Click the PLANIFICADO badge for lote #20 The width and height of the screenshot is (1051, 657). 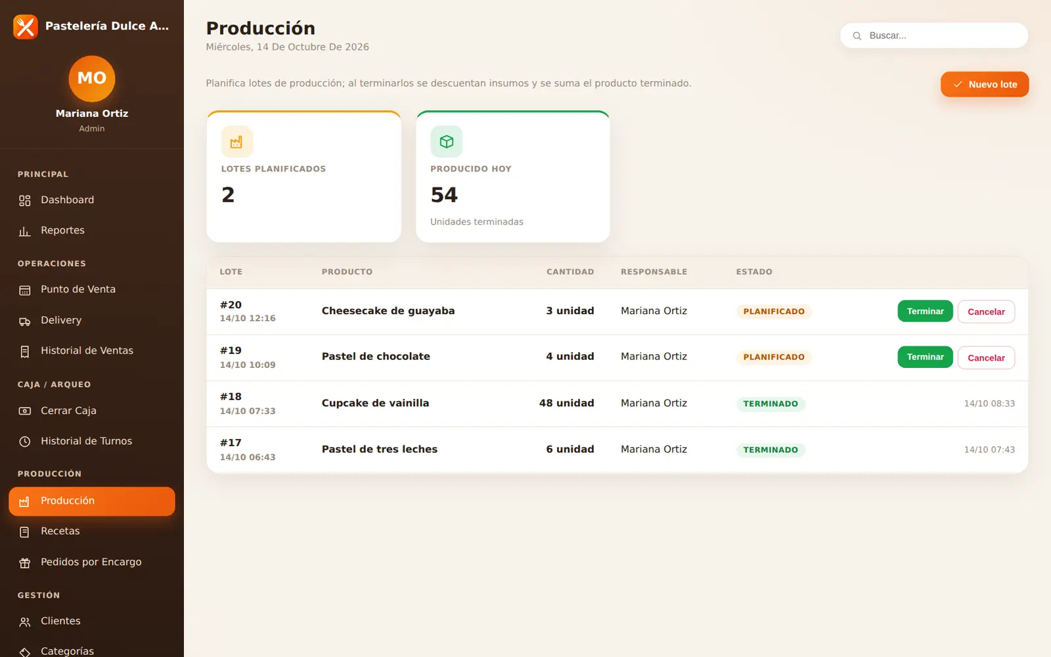click(774, 311)
